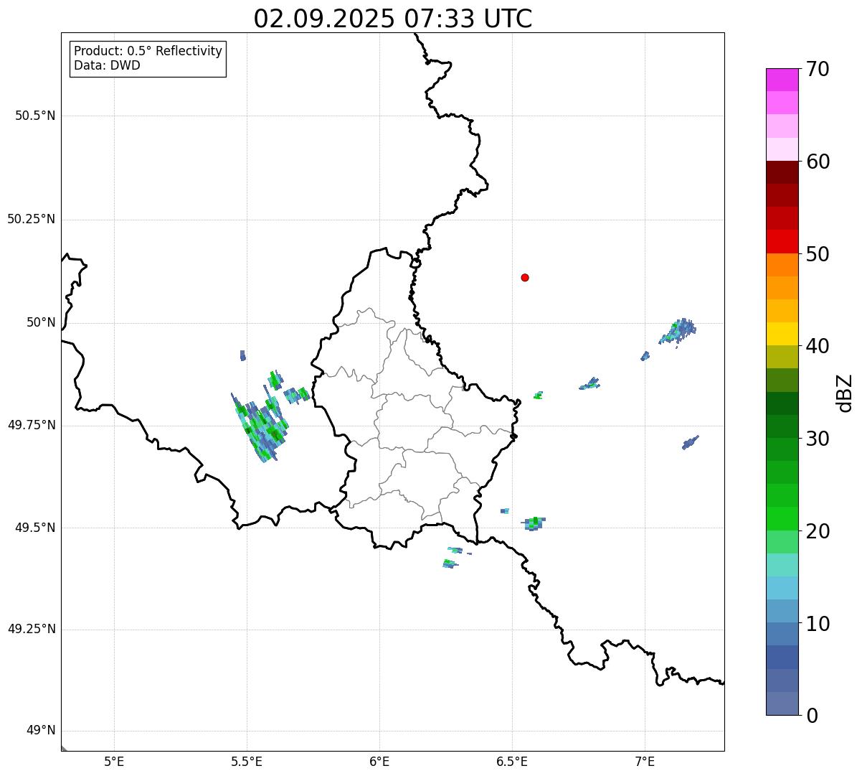Viewport: 862px width, 776px height.
Task: Click the '10' colorbar tick label
Action: coord(818,624)
